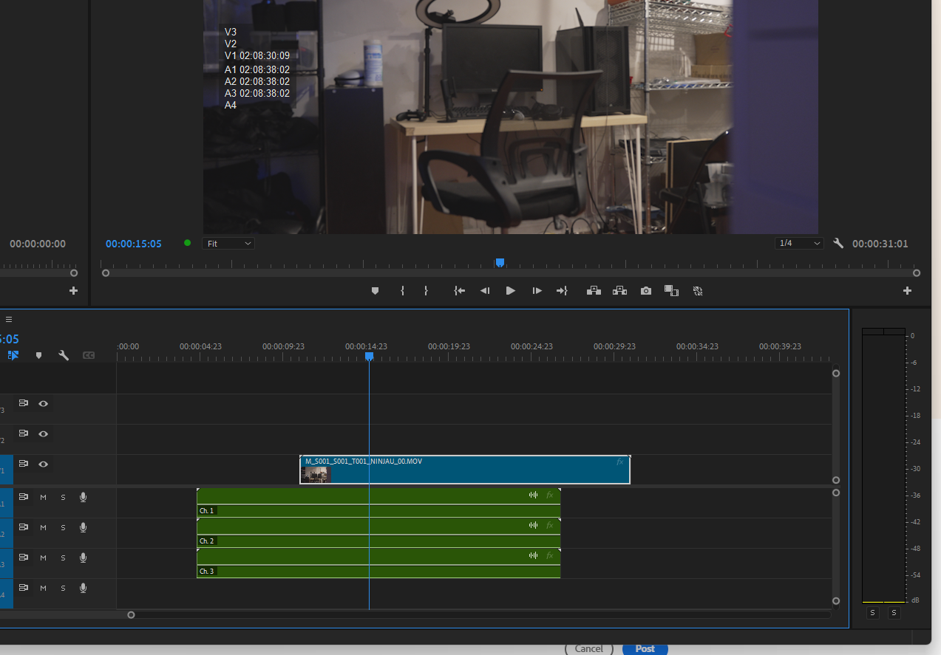Image resolution: width=941 pixels, height=655 pixels.
Task: Open the 1/4 playback resolution dropdown
Action: pos(799,243)
